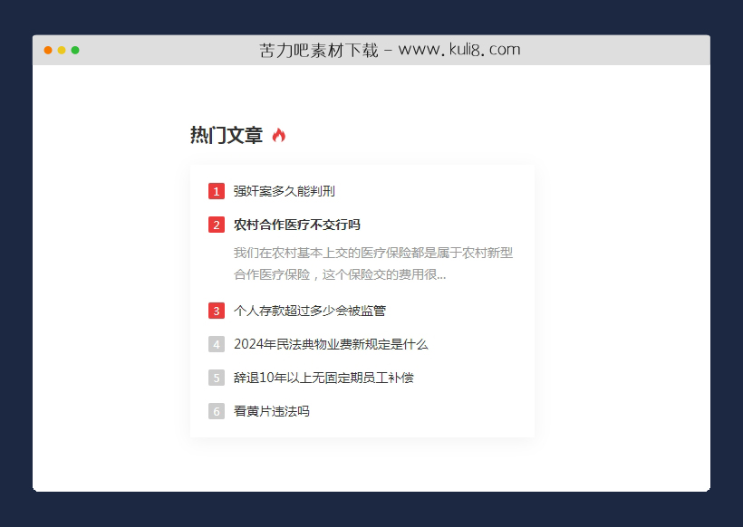Click the yellow middle window dot
743x527 pixels.
[x=61, y=51]
